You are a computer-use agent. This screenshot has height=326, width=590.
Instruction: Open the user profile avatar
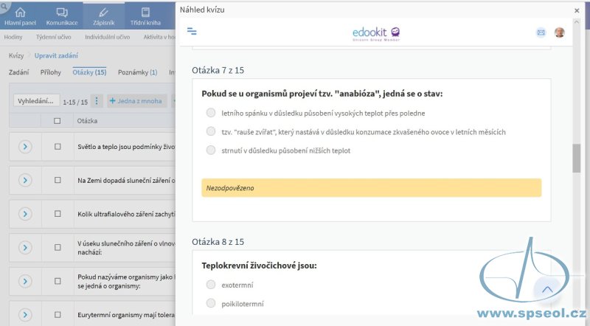click(x=560, y=32)
